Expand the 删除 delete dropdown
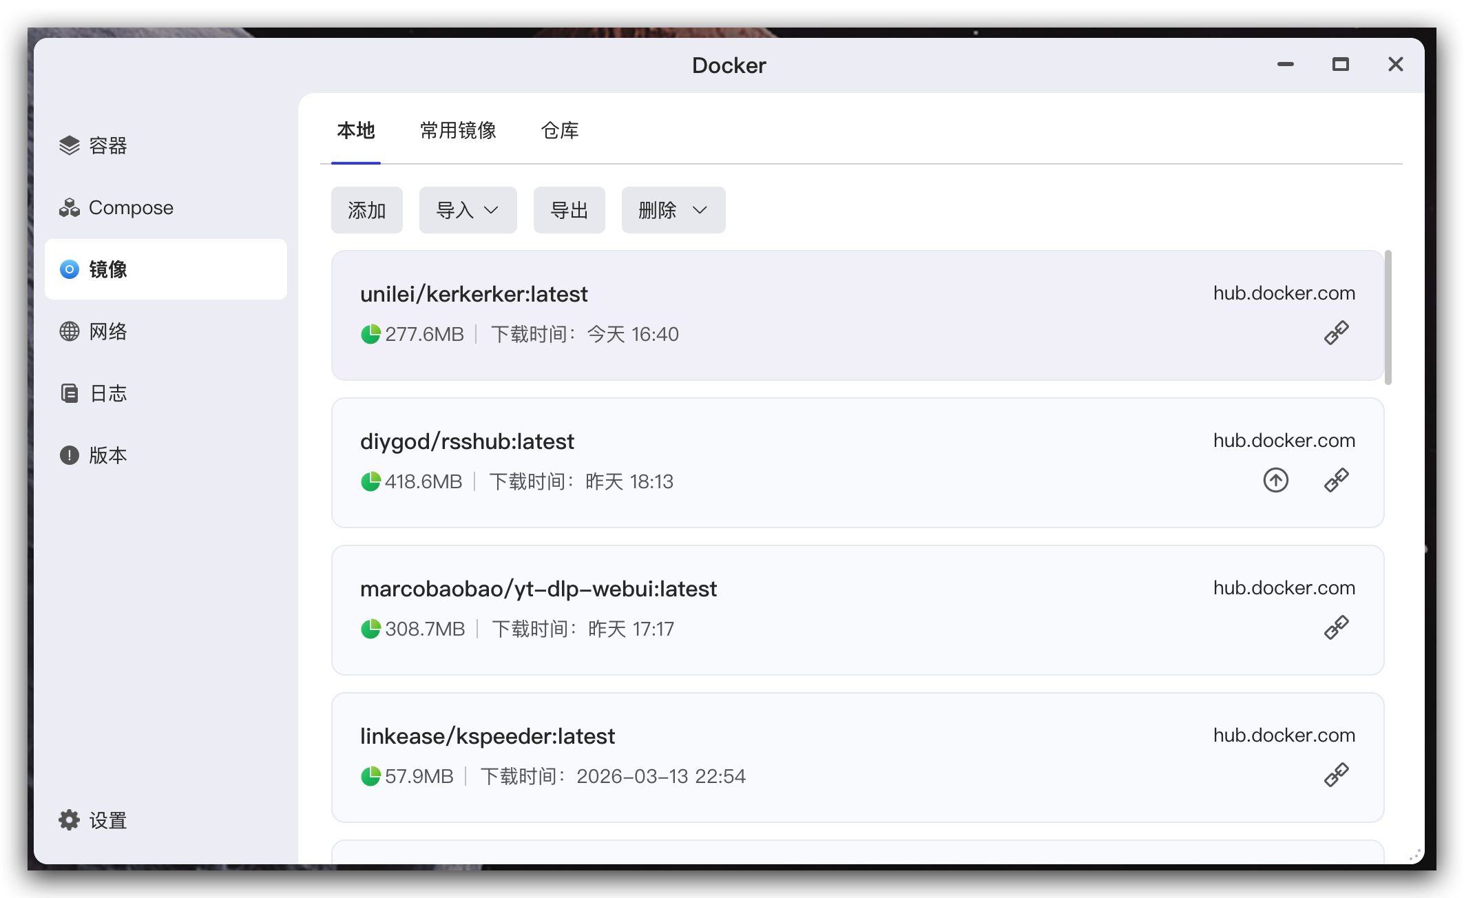 [x=673, y=210]
